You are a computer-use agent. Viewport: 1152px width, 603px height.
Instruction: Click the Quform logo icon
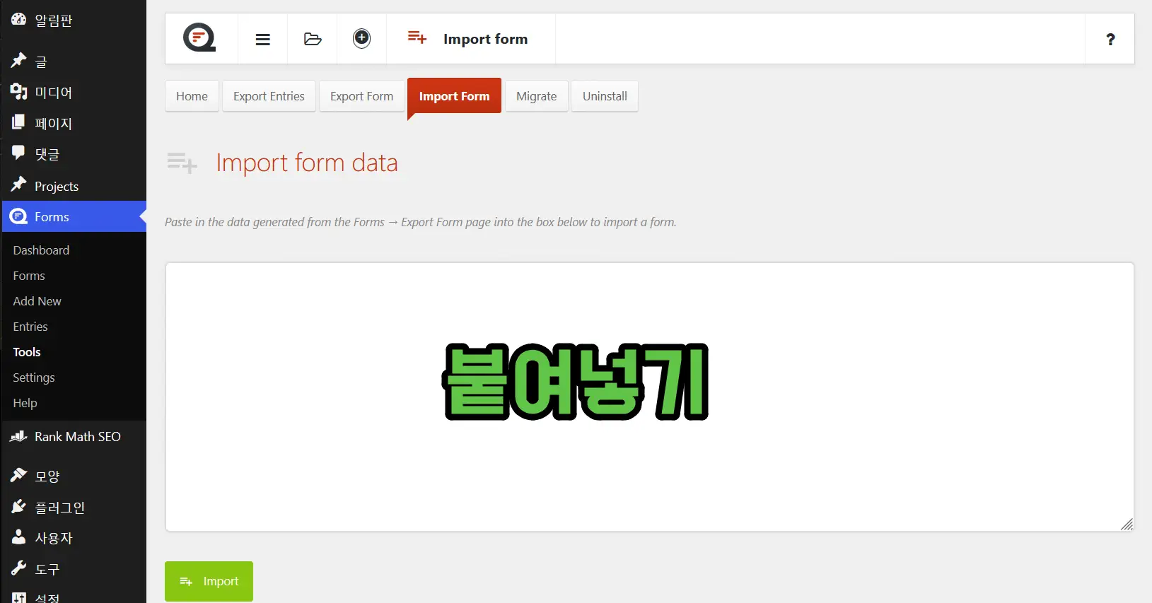[x=199, y=38]
